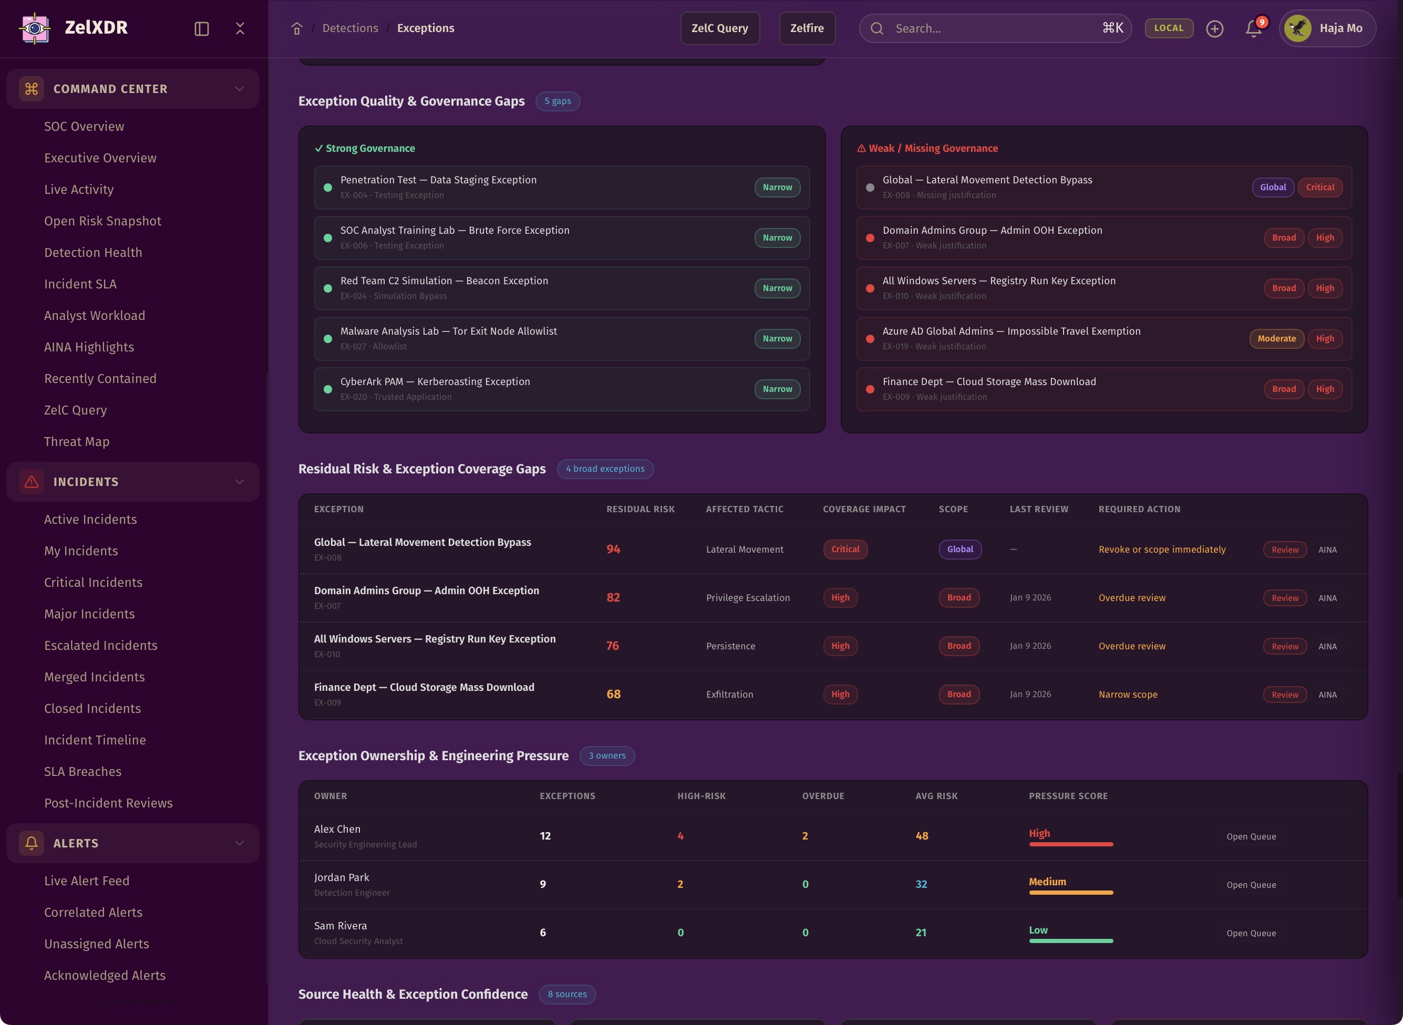The image size is (1403, 1025).
Task: Toggle the LOCAL environment badge
Action: point(1169,28)
